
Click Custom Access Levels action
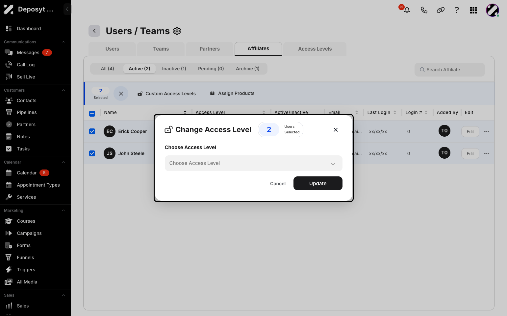tap(166, 94)
